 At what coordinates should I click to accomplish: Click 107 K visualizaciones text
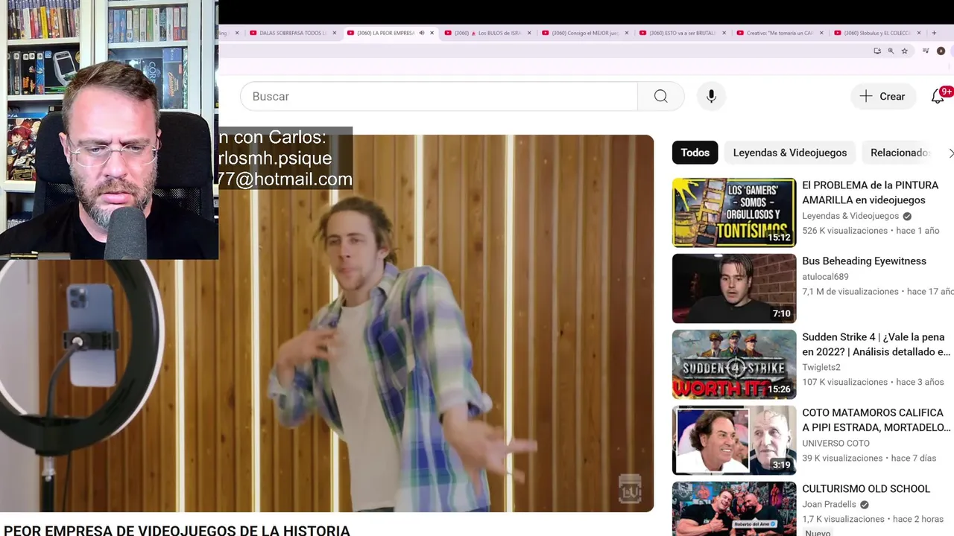click(845, 382)
